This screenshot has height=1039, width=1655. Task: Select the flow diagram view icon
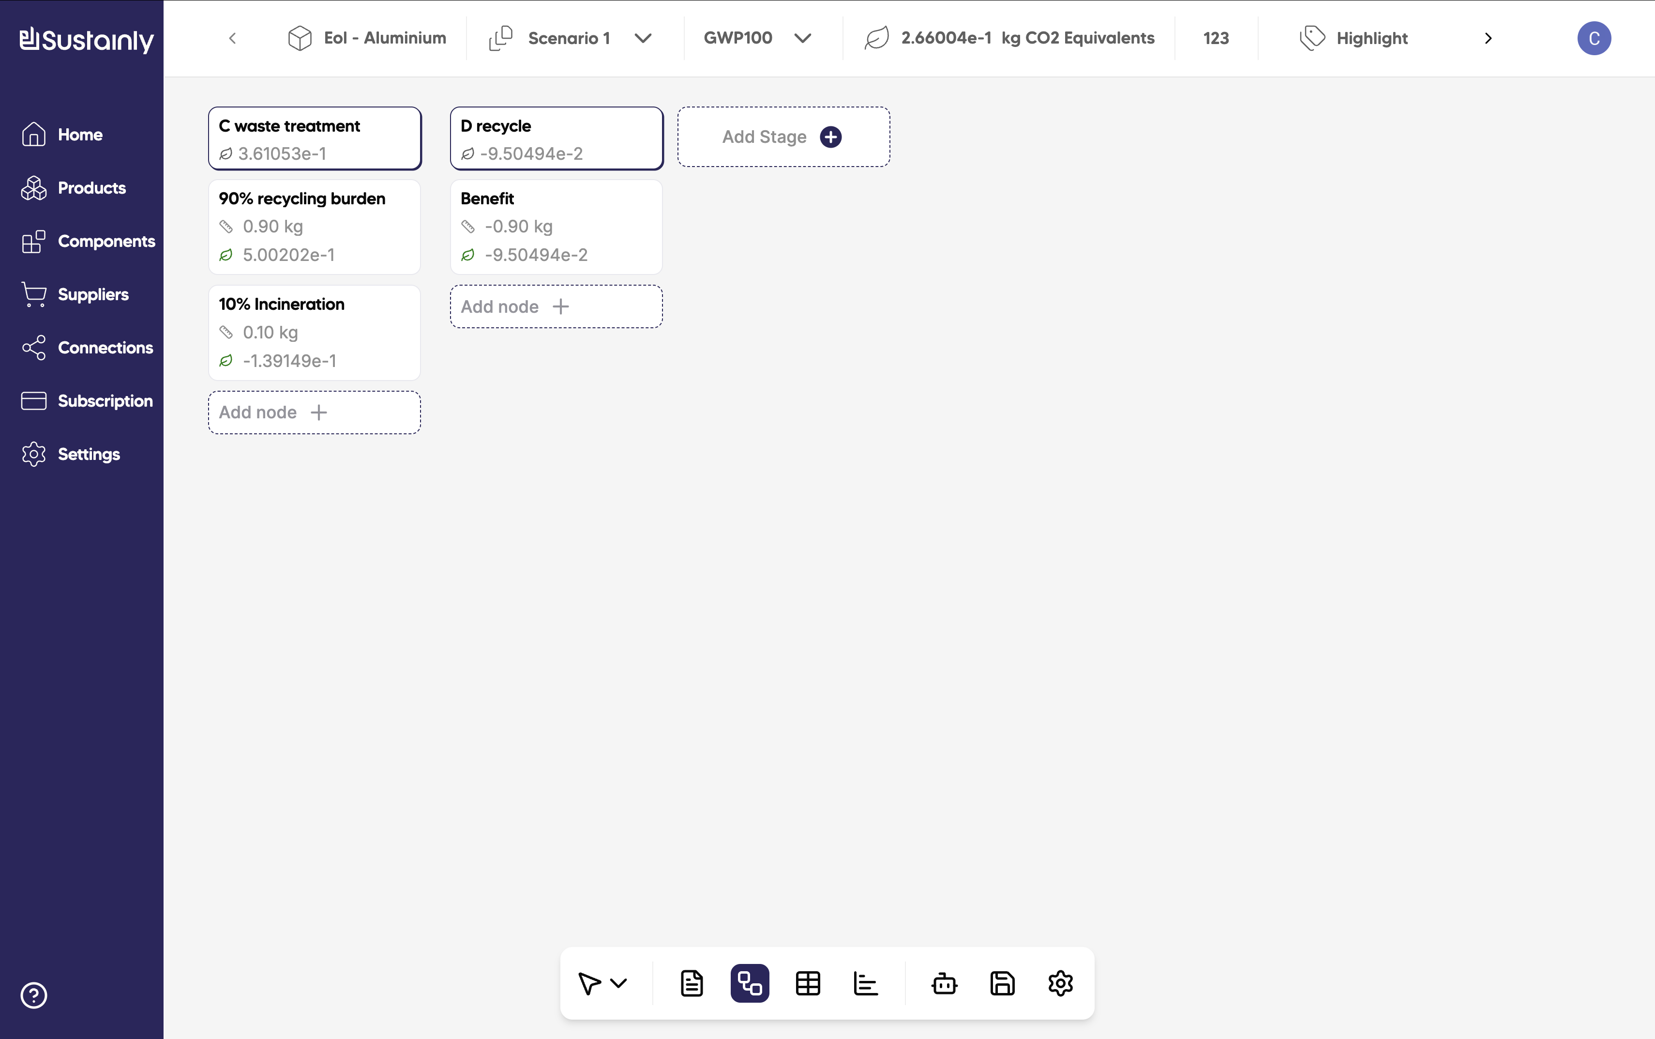coord(749,983)
